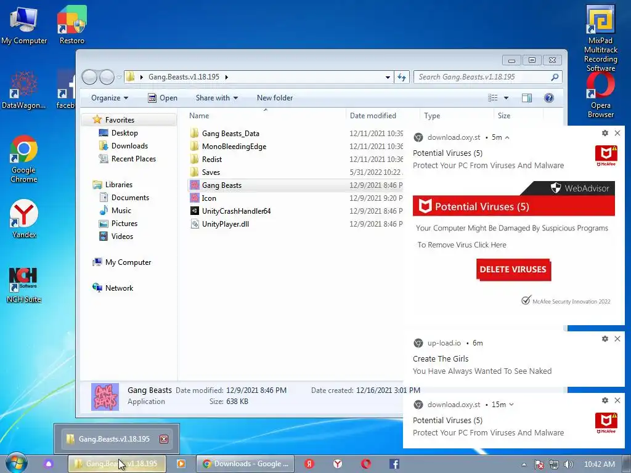Click the Gang.Beasts.v1.18.195 taskbar button
631x473 pixels.
[116, 464]
